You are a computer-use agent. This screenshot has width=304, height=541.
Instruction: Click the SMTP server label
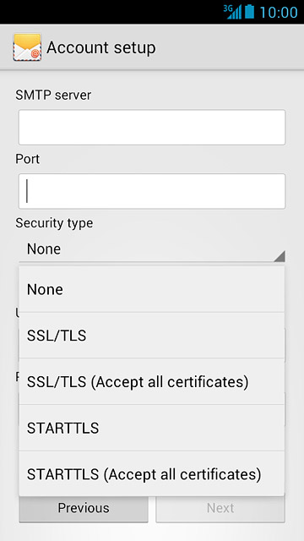[x=53, y=95]
